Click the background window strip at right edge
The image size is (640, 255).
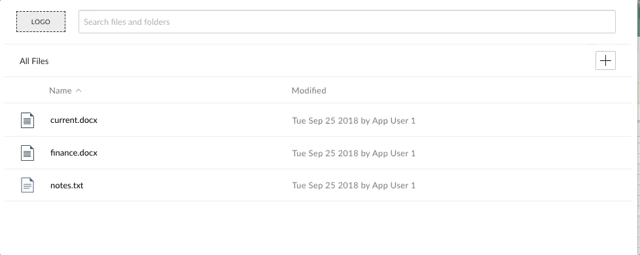pyautogui.click(x=637, y=127)
